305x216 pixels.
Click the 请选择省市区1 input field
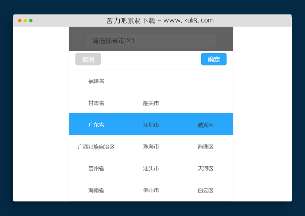click(x=151, y=40)
